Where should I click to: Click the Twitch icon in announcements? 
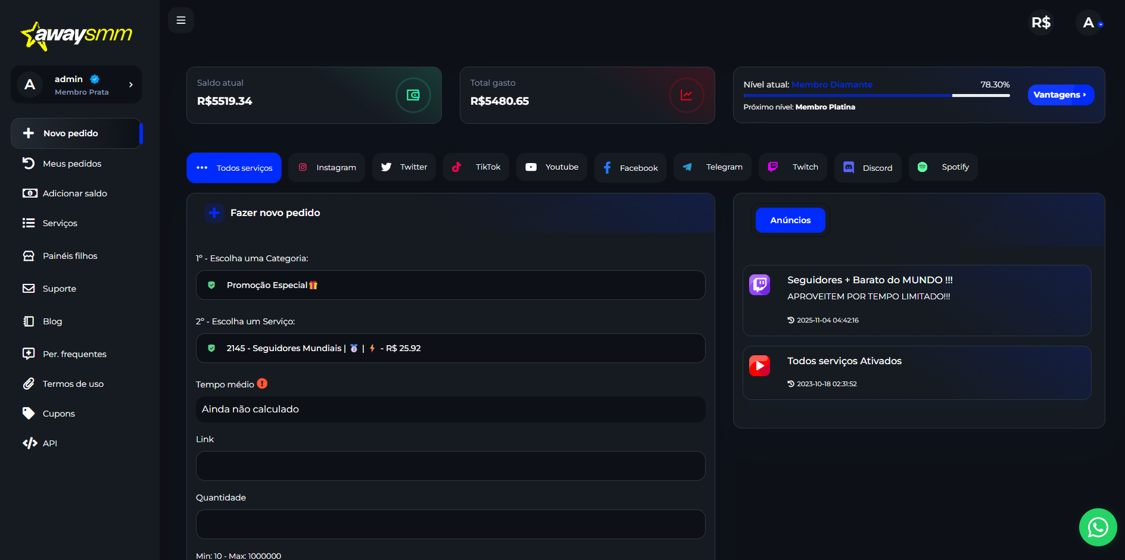759,284
